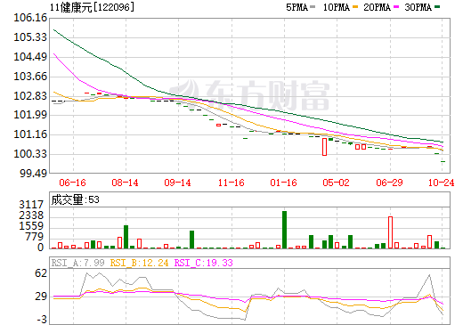The image size is (463, 325).
Task: Click the 成交量:53 volume header
Action: (x=76, y=199)
